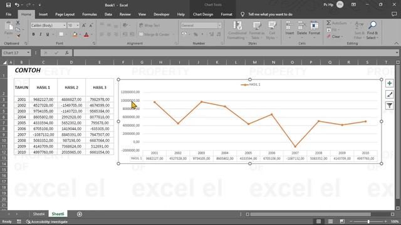Select the HASIL 1 chart legend
401x225 pixels.
pyautogui.click(x=251, y=84)
